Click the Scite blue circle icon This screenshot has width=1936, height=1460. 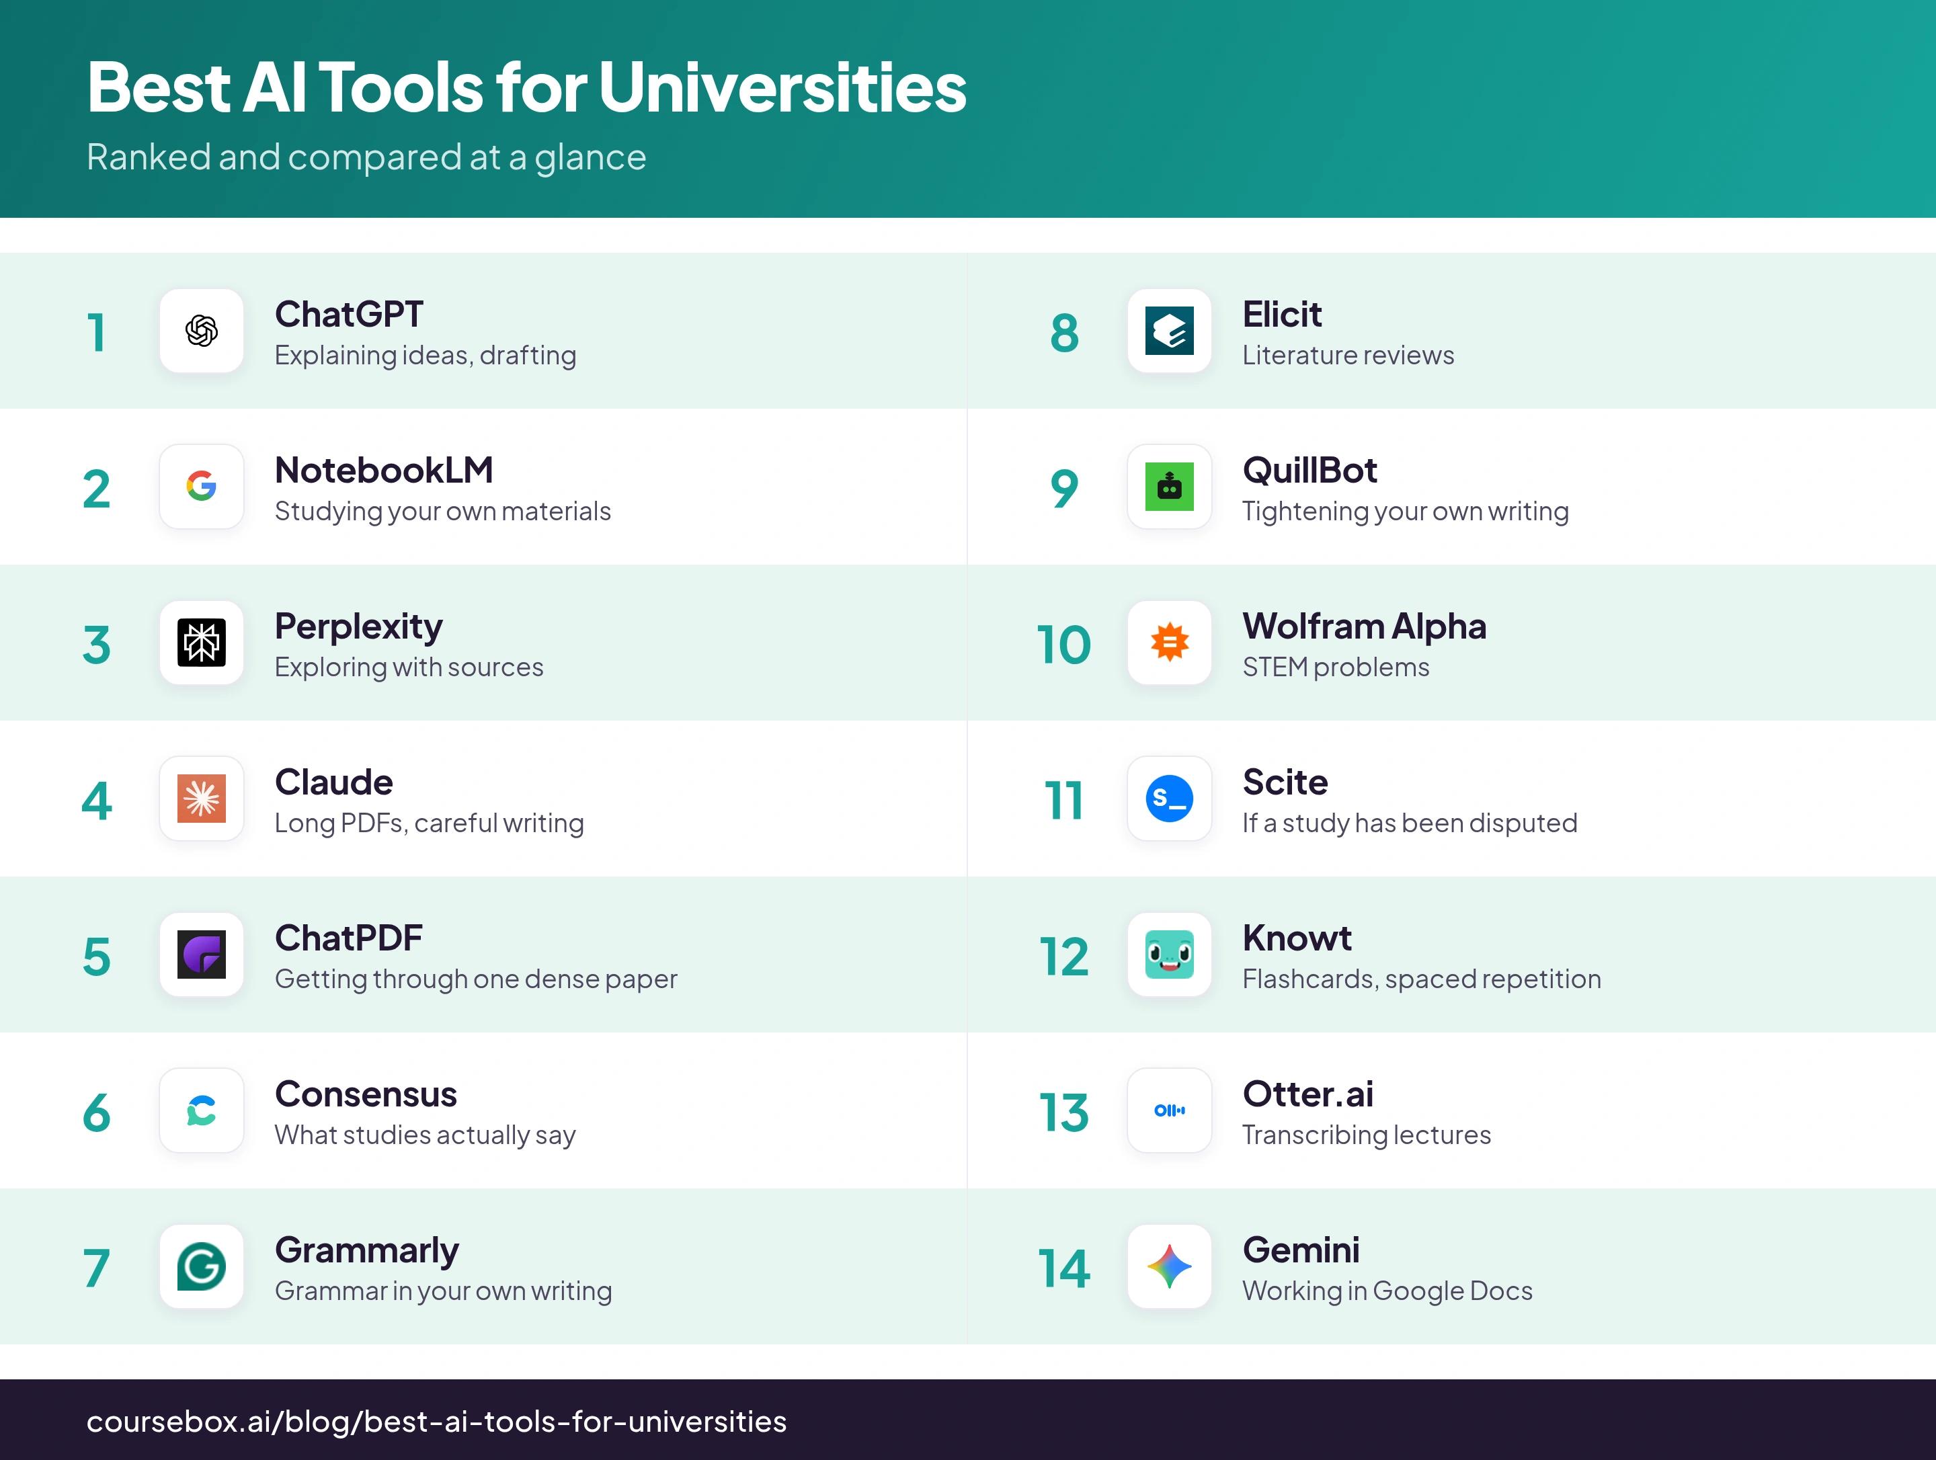pyautogui.click(x=1169, y=799)
